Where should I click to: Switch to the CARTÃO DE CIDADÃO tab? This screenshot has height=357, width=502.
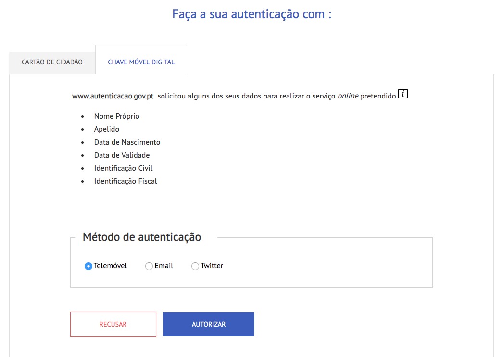click(x=52, y=62)
